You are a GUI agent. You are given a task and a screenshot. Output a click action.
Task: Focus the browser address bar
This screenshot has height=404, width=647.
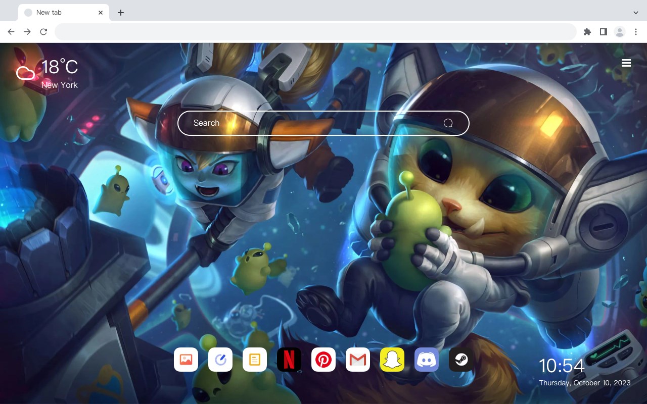(315, 32)
